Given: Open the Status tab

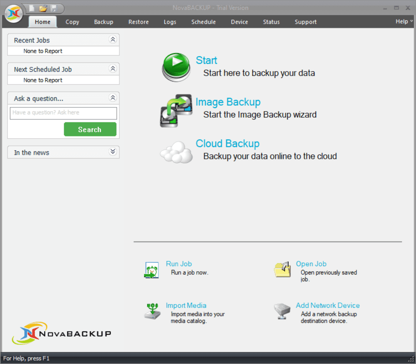Looking at the screenshot, I should click(271, 22).
